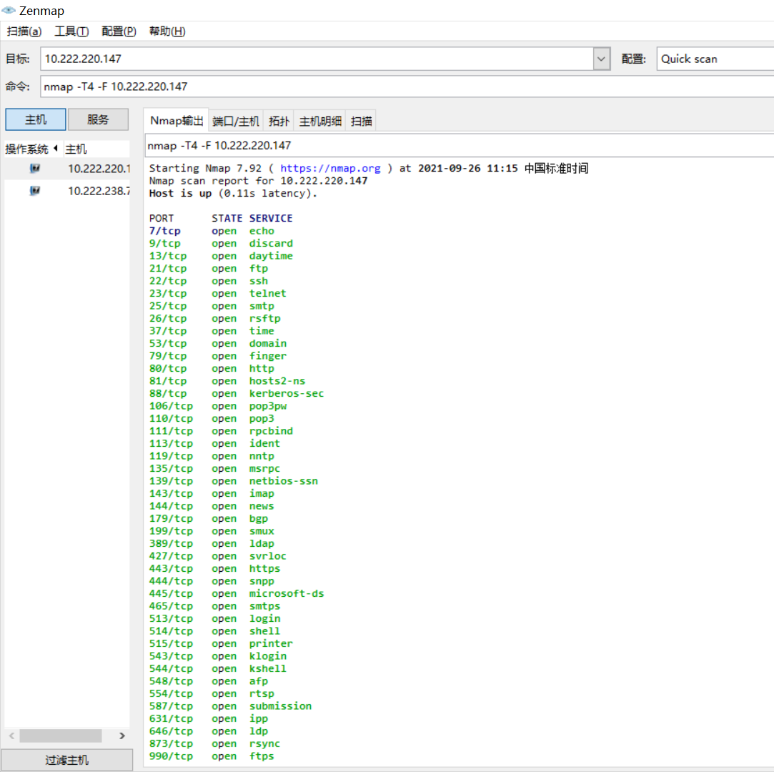
Task: Open the 扫描(a) menu
Action: click(x=24, y=31)
